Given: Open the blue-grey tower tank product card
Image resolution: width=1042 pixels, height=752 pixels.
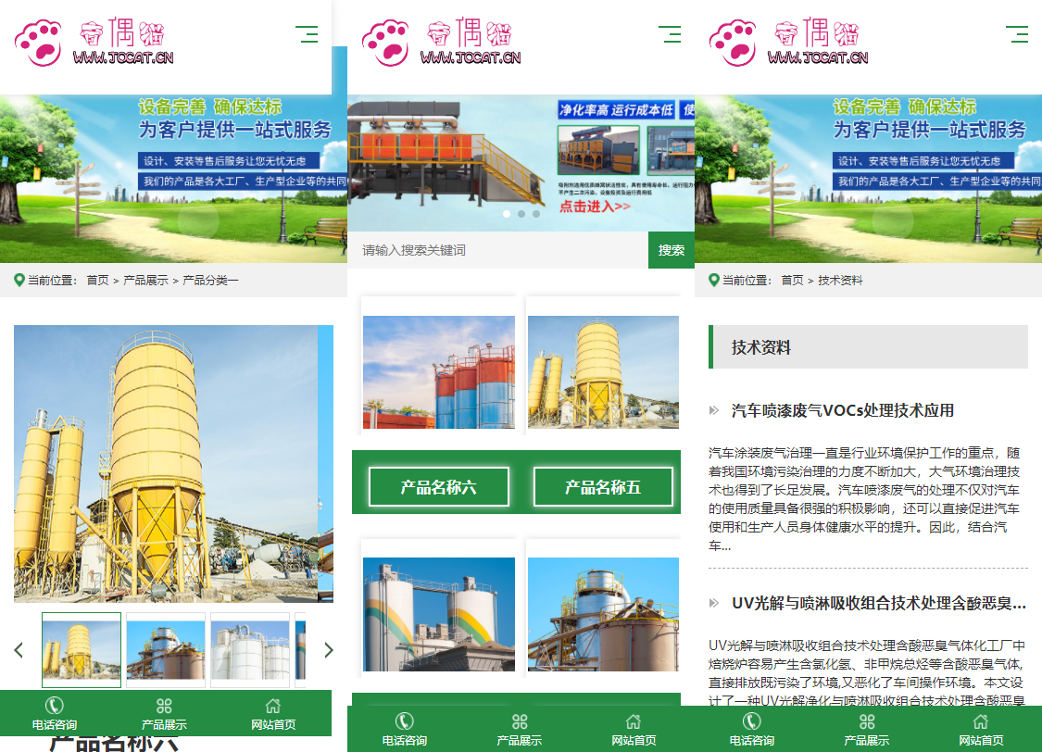Looking at the screenshot, I should click(x=603, y=615).
